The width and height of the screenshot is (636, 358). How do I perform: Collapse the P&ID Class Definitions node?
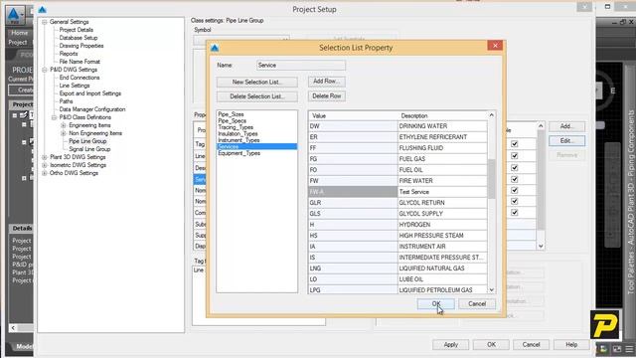click(54, 117)
